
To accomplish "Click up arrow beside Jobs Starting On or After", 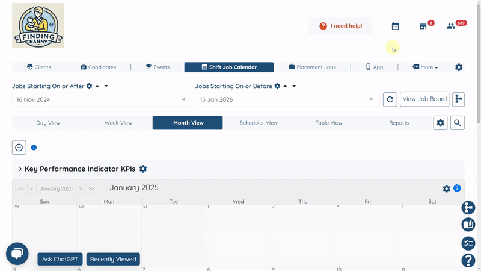I will coord(97,86).
